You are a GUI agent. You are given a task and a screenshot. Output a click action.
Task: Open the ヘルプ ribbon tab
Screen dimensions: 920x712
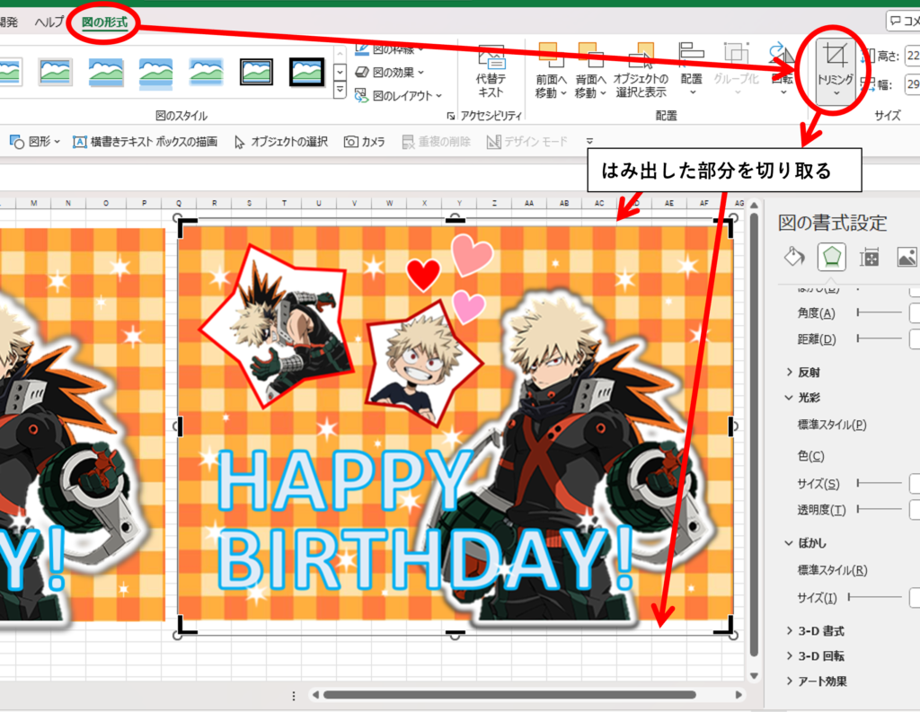(49, 22)
